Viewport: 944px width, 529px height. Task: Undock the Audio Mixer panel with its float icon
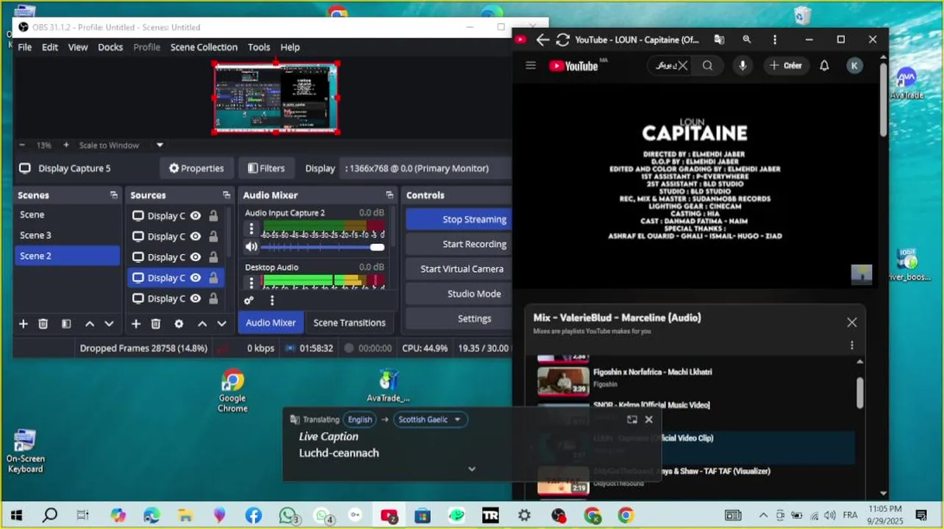(390, 195)
